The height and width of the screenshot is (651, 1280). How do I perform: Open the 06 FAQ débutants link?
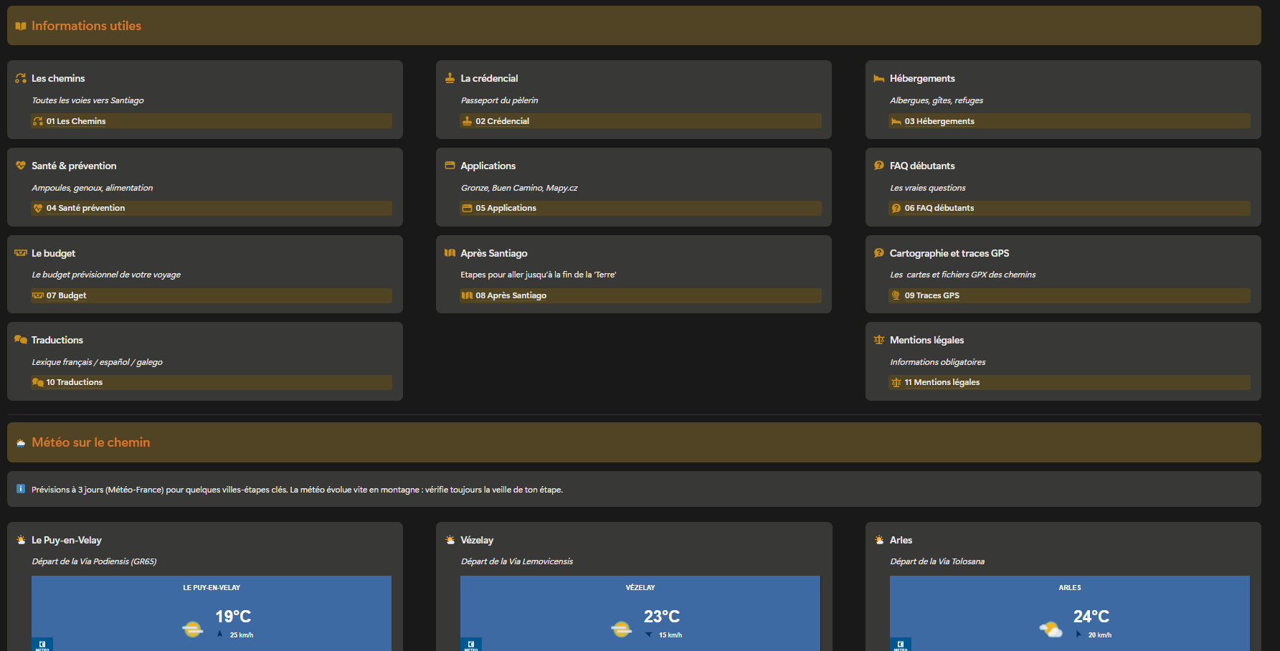tap(939, 208)
